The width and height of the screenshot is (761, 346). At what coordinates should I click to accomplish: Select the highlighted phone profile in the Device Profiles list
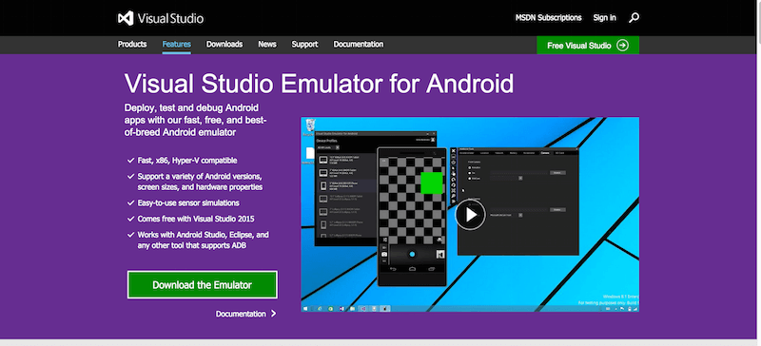pos(346,186)
